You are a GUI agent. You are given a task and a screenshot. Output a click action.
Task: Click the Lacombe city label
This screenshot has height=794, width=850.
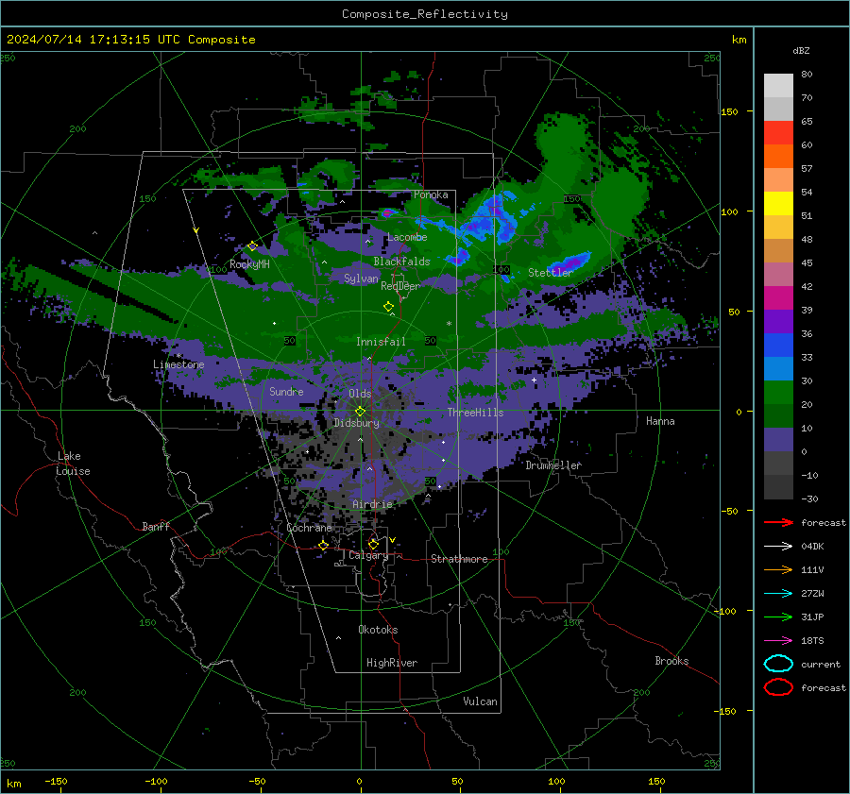(407, 237)
